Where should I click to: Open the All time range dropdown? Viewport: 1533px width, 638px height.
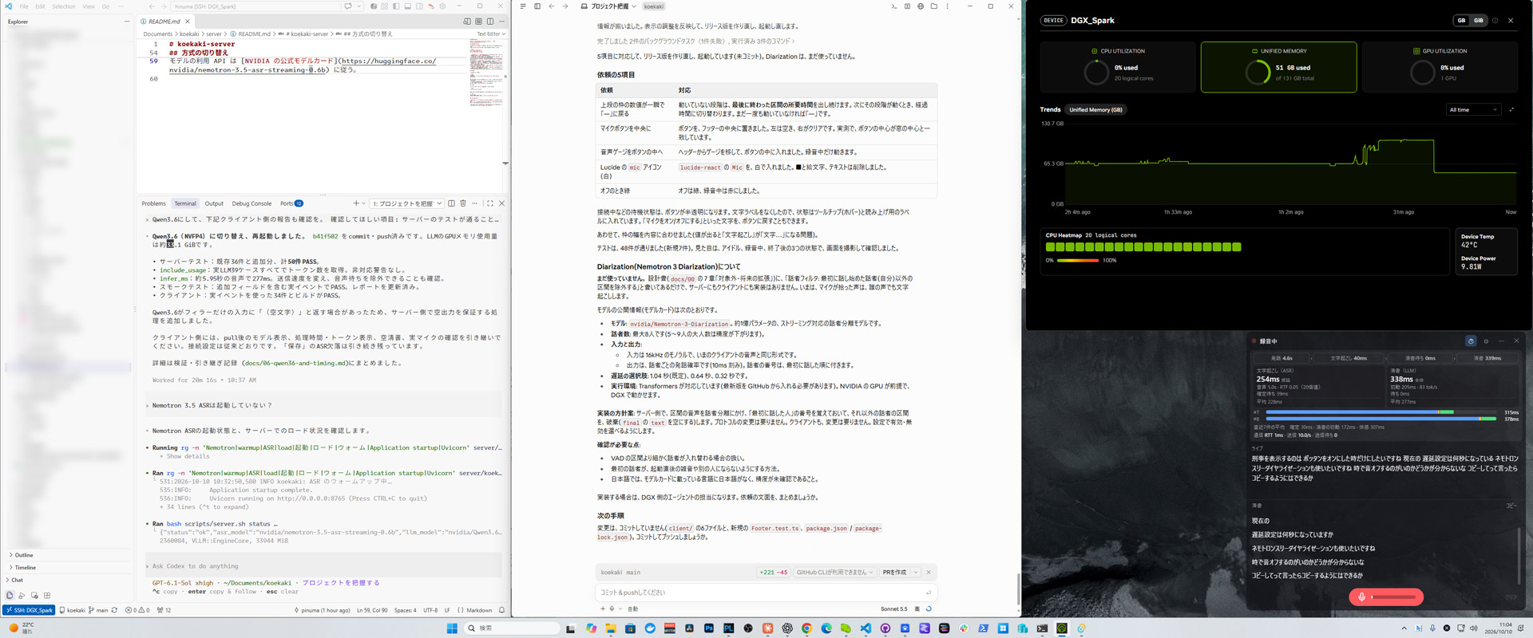pos(1473,110)
